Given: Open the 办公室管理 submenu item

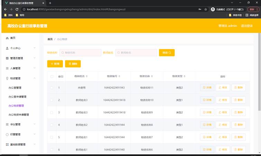Looking at the screenshot, I should pos(15,88).
